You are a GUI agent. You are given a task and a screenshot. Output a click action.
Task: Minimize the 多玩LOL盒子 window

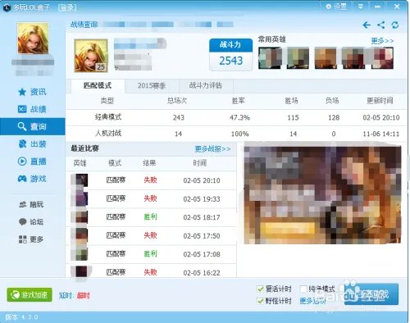(x=377, y=7)
